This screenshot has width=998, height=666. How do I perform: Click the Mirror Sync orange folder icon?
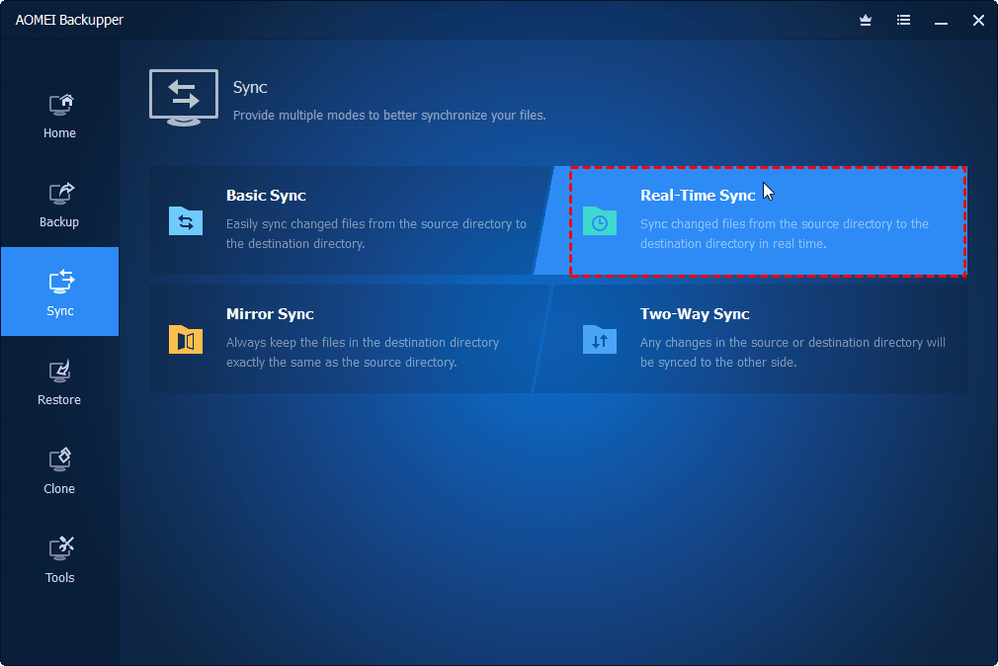pos(186,339)
